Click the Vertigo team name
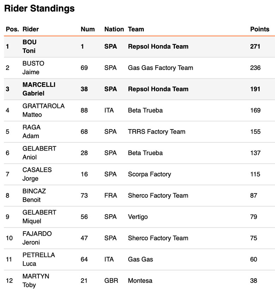This screenshot has width=275, height=298. (137, 217)
